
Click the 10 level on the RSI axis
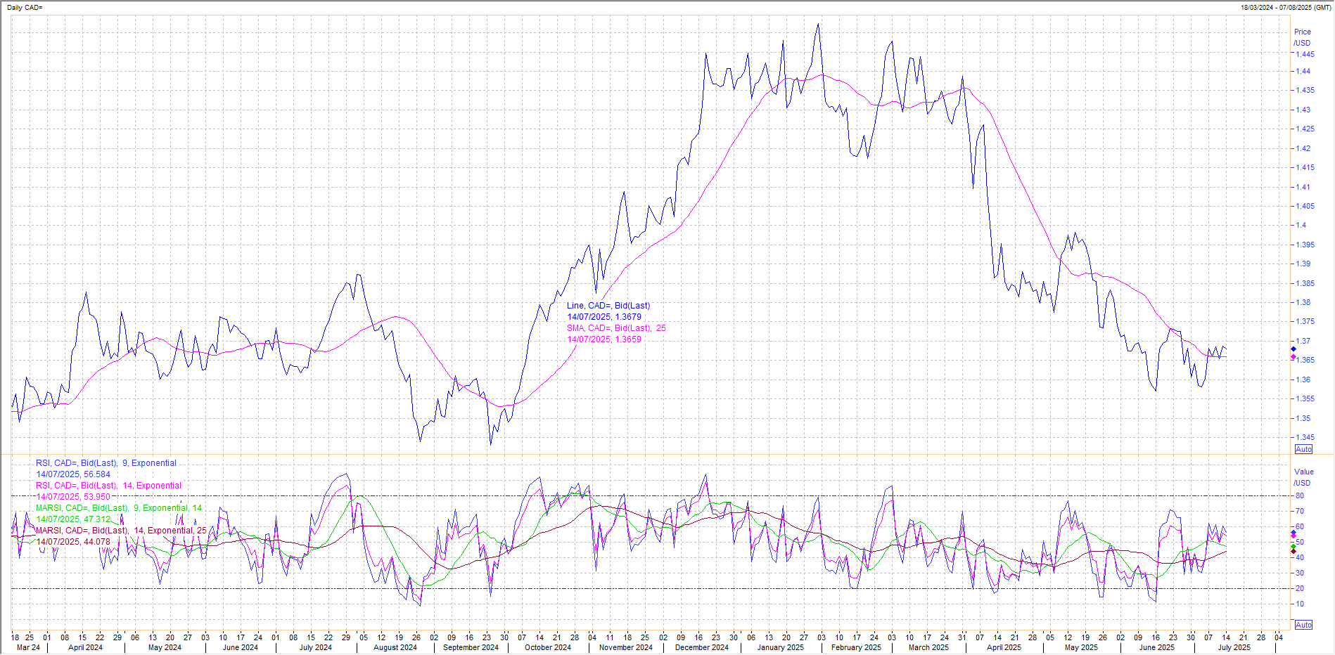pyautogui.click(x=1300, y=604)
